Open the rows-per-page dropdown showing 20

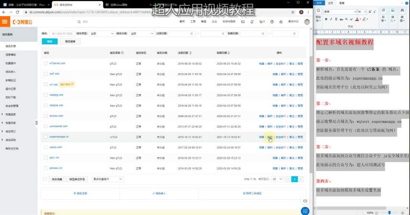277,179
